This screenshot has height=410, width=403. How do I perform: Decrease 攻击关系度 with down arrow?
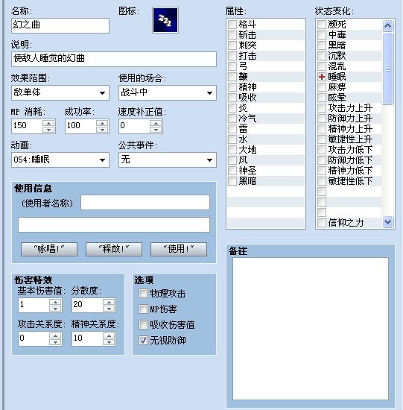[55, 342]
